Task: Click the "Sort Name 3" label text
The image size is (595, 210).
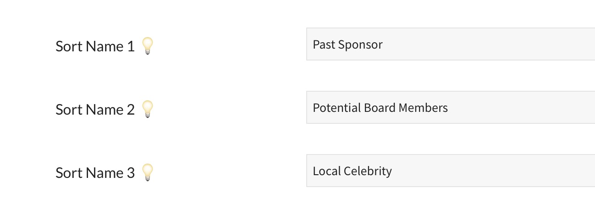Action: 95,173
